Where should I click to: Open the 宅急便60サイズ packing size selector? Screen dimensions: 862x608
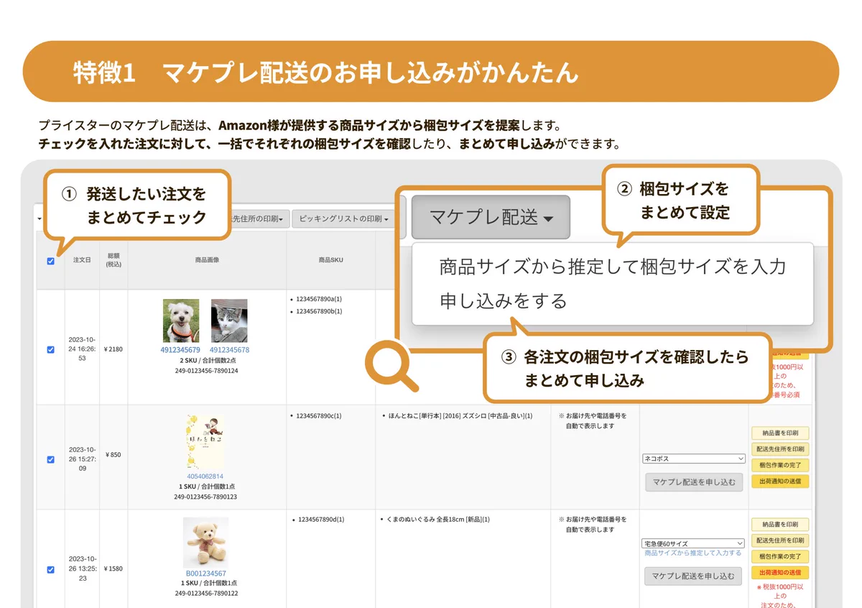(x=694, y=543)
